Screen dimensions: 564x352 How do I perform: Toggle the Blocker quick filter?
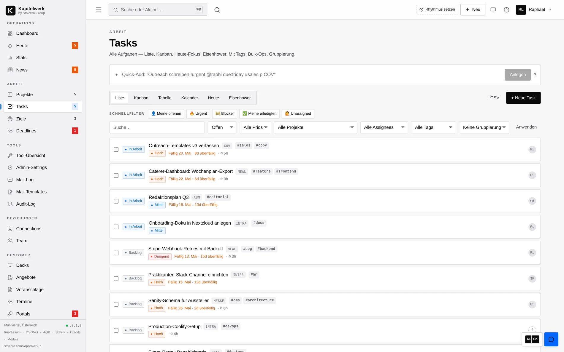225,114
